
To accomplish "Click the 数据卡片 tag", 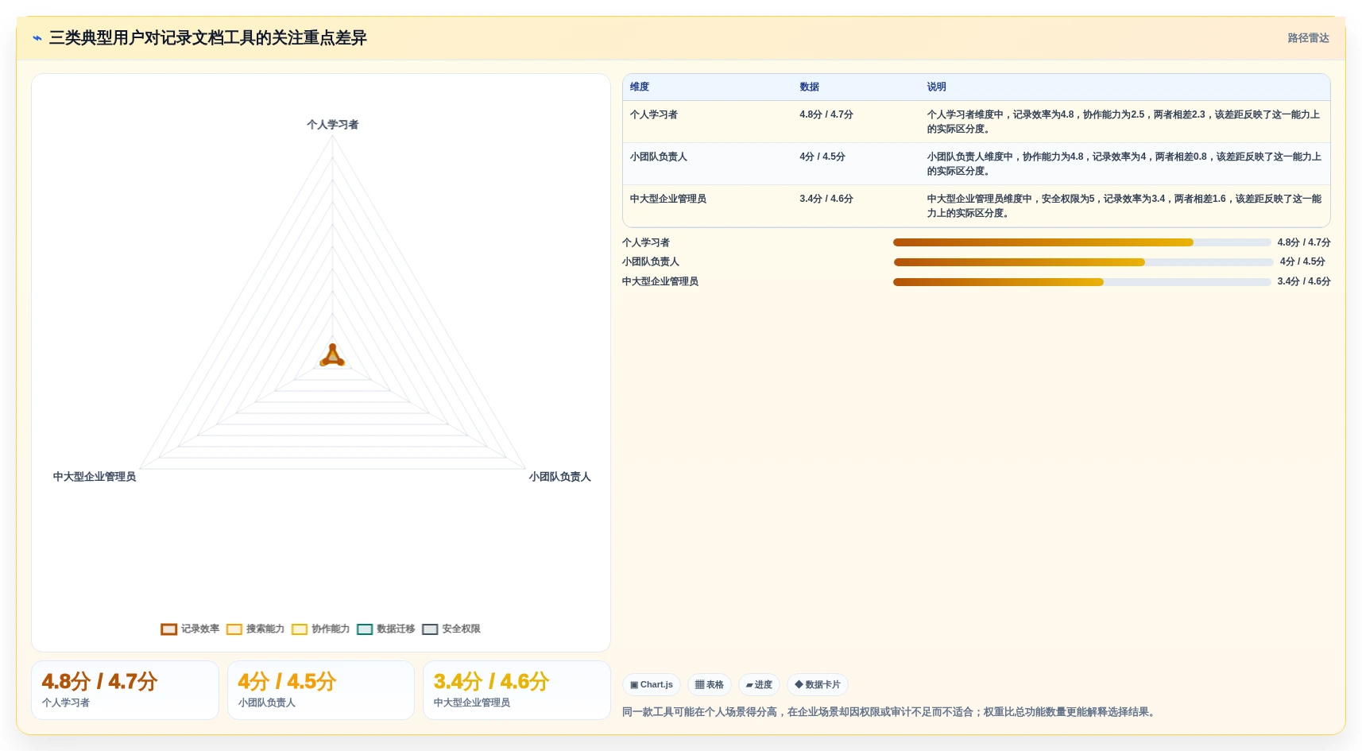I will (818, 684).
